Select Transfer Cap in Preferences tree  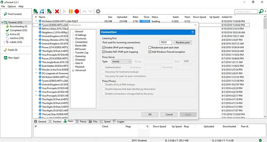tap(82, 53)
